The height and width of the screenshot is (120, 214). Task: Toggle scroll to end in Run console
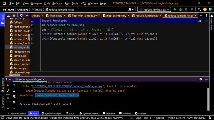(14, 102)
